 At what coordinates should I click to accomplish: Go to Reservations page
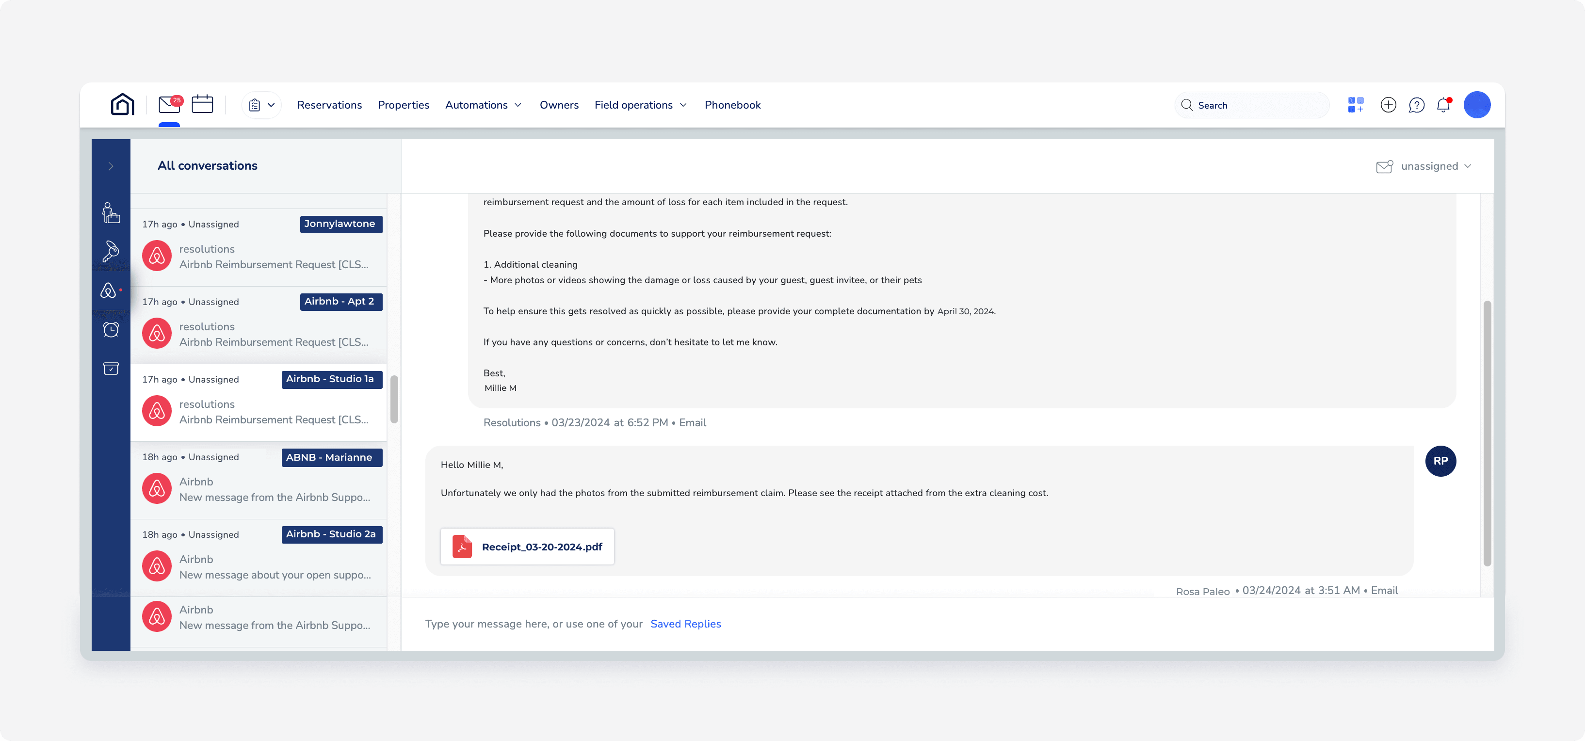pyautogui.click(x=329, y=105)
